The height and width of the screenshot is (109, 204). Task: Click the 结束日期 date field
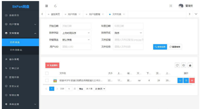tap(128, 26)
